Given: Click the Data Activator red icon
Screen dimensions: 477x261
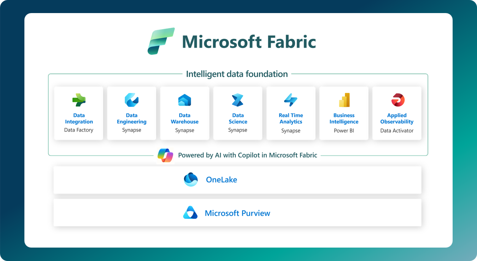Looking at the screenshot, I should 397,100.
